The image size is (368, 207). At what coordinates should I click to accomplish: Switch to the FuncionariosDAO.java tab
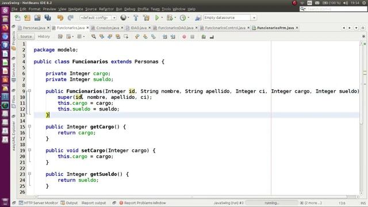point(175,28)
